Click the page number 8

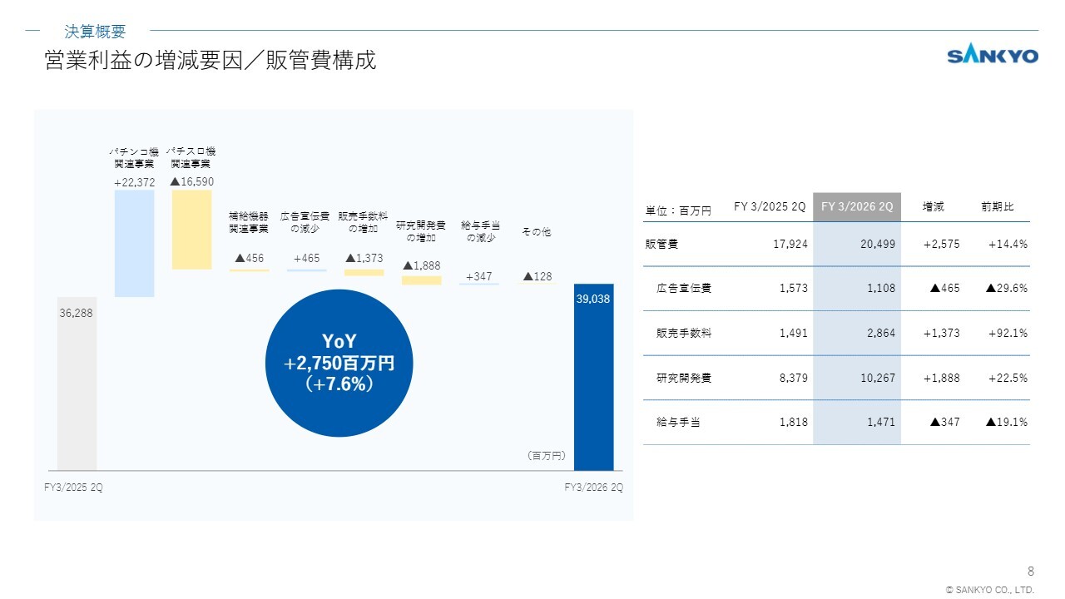[x=1031, y=571]
